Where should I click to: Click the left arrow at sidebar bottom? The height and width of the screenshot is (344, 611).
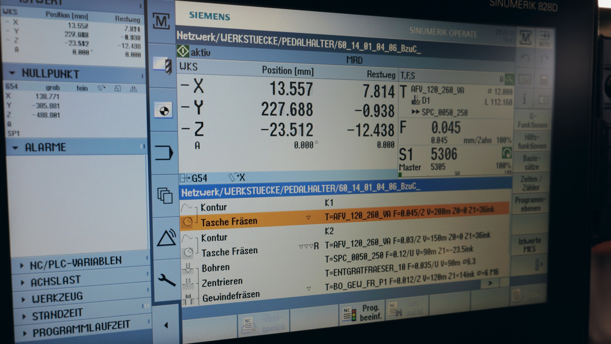click(x=166, y=325)
